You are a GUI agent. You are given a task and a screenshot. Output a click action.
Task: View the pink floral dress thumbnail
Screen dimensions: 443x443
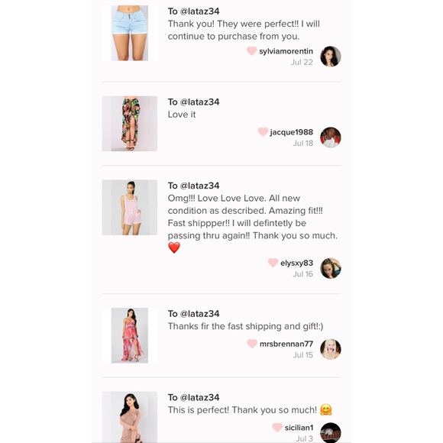pos(130,335)
